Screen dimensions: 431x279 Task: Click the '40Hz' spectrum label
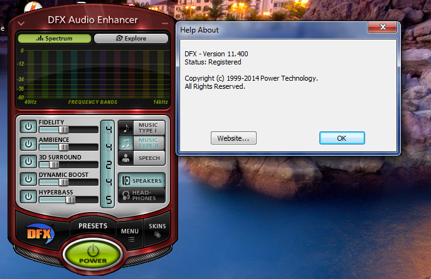(31, 102)
